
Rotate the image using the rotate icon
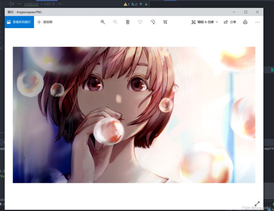(x=153, y=22)
